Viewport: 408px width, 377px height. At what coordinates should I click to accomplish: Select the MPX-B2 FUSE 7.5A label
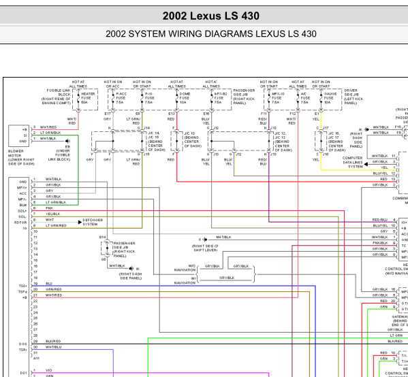pyautogui.click(x=221, y=98)
